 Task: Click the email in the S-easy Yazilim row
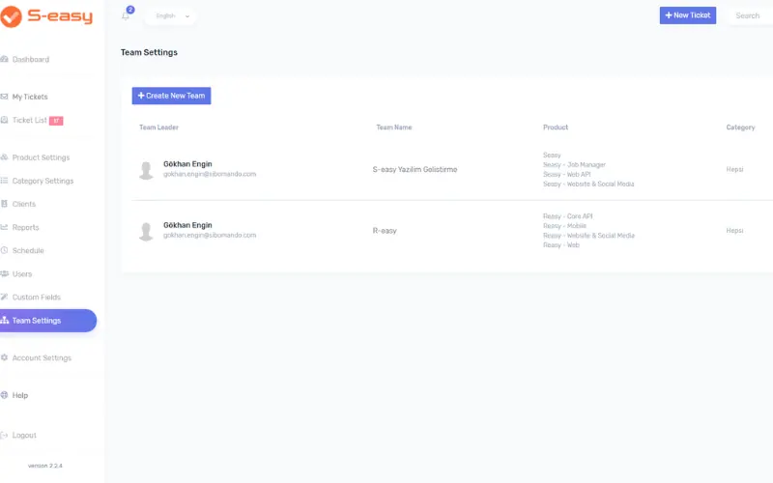210,174
